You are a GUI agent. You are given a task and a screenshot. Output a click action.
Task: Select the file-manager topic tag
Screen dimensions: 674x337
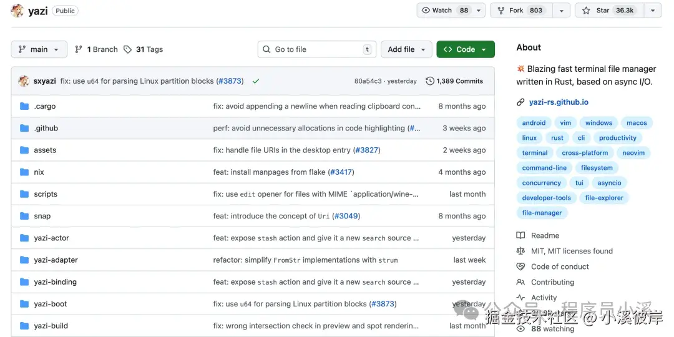(542, 213)
